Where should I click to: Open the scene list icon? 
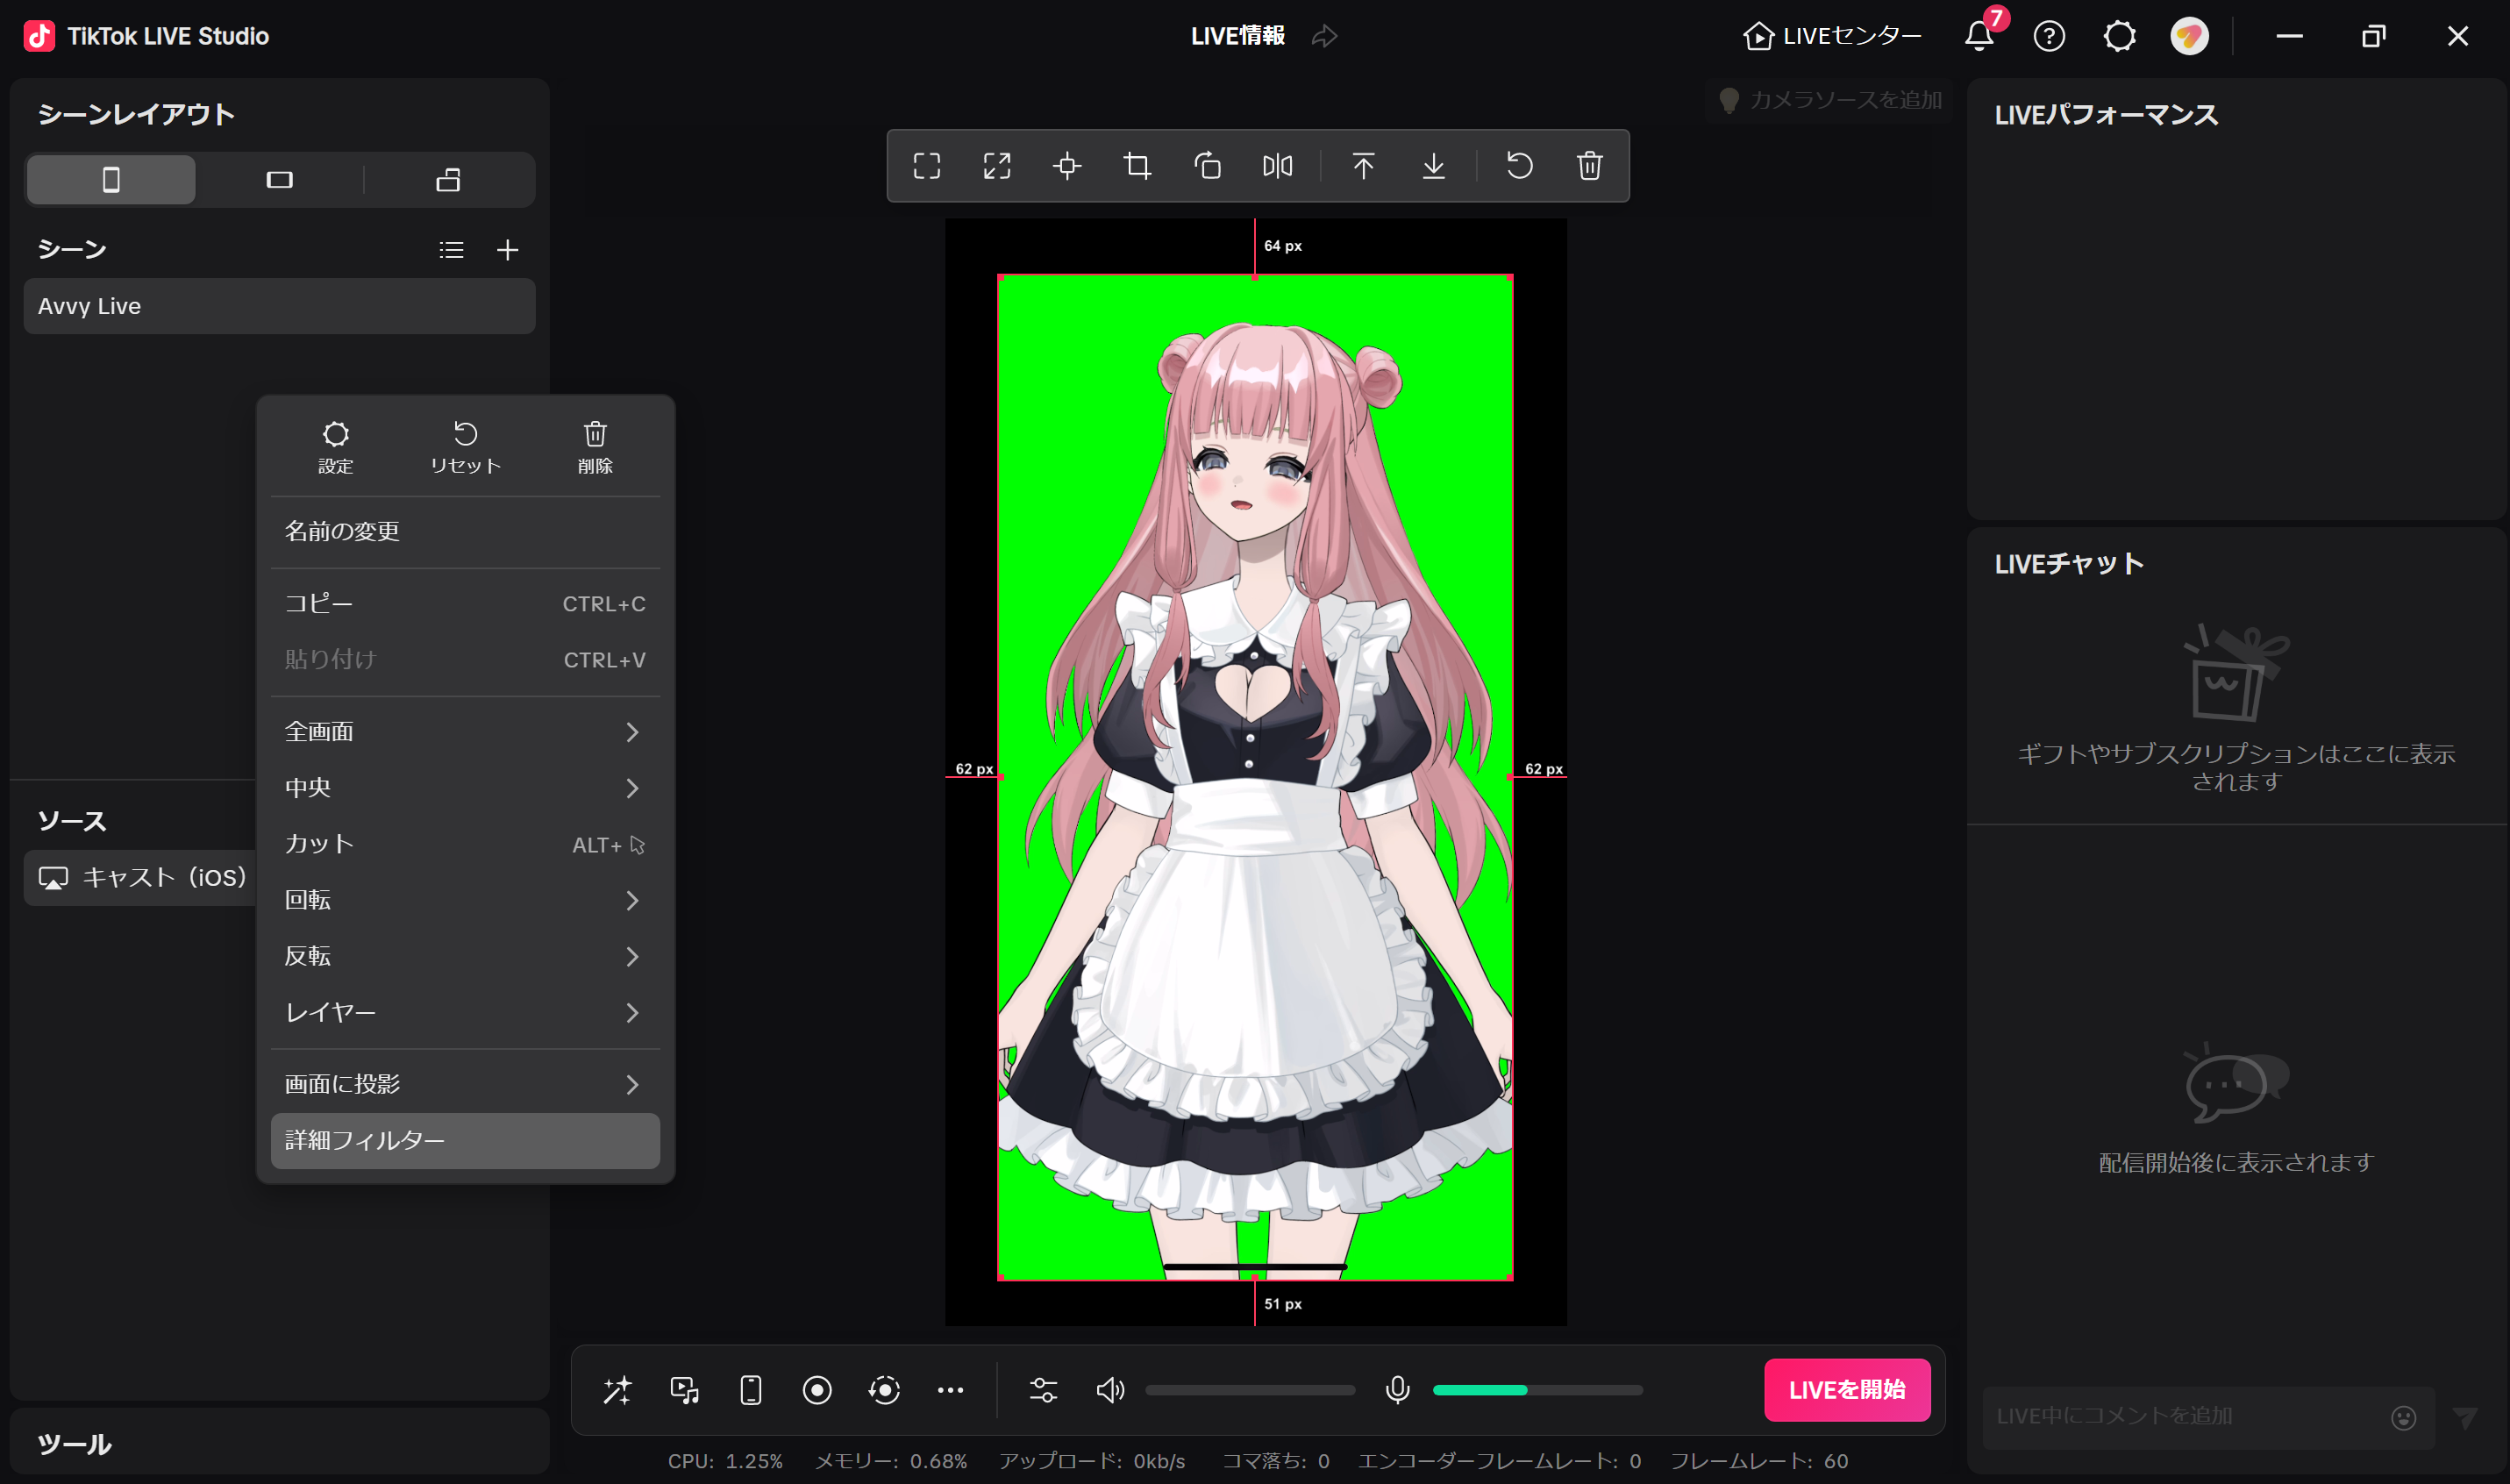click(452, 250)
